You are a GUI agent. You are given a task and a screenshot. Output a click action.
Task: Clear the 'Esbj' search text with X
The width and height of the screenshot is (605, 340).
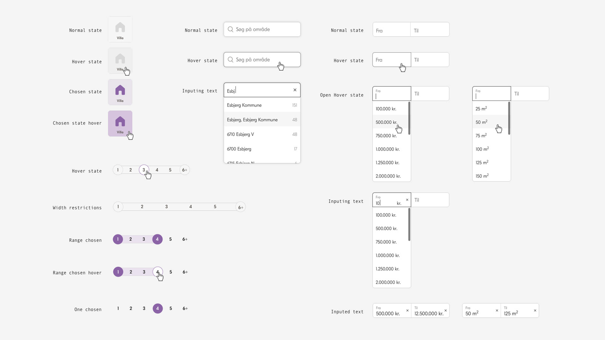(x=295, y=90)
